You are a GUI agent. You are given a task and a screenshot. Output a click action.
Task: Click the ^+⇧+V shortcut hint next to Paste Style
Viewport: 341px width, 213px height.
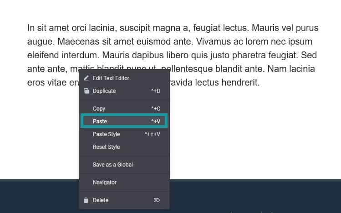pos(152,134)
